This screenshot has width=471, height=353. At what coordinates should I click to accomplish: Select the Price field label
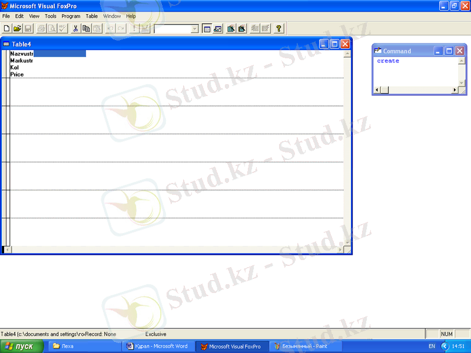(x=17, y=75)
